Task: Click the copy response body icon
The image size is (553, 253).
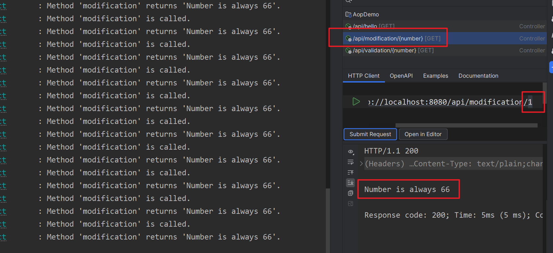Action: tap(351, 193)
